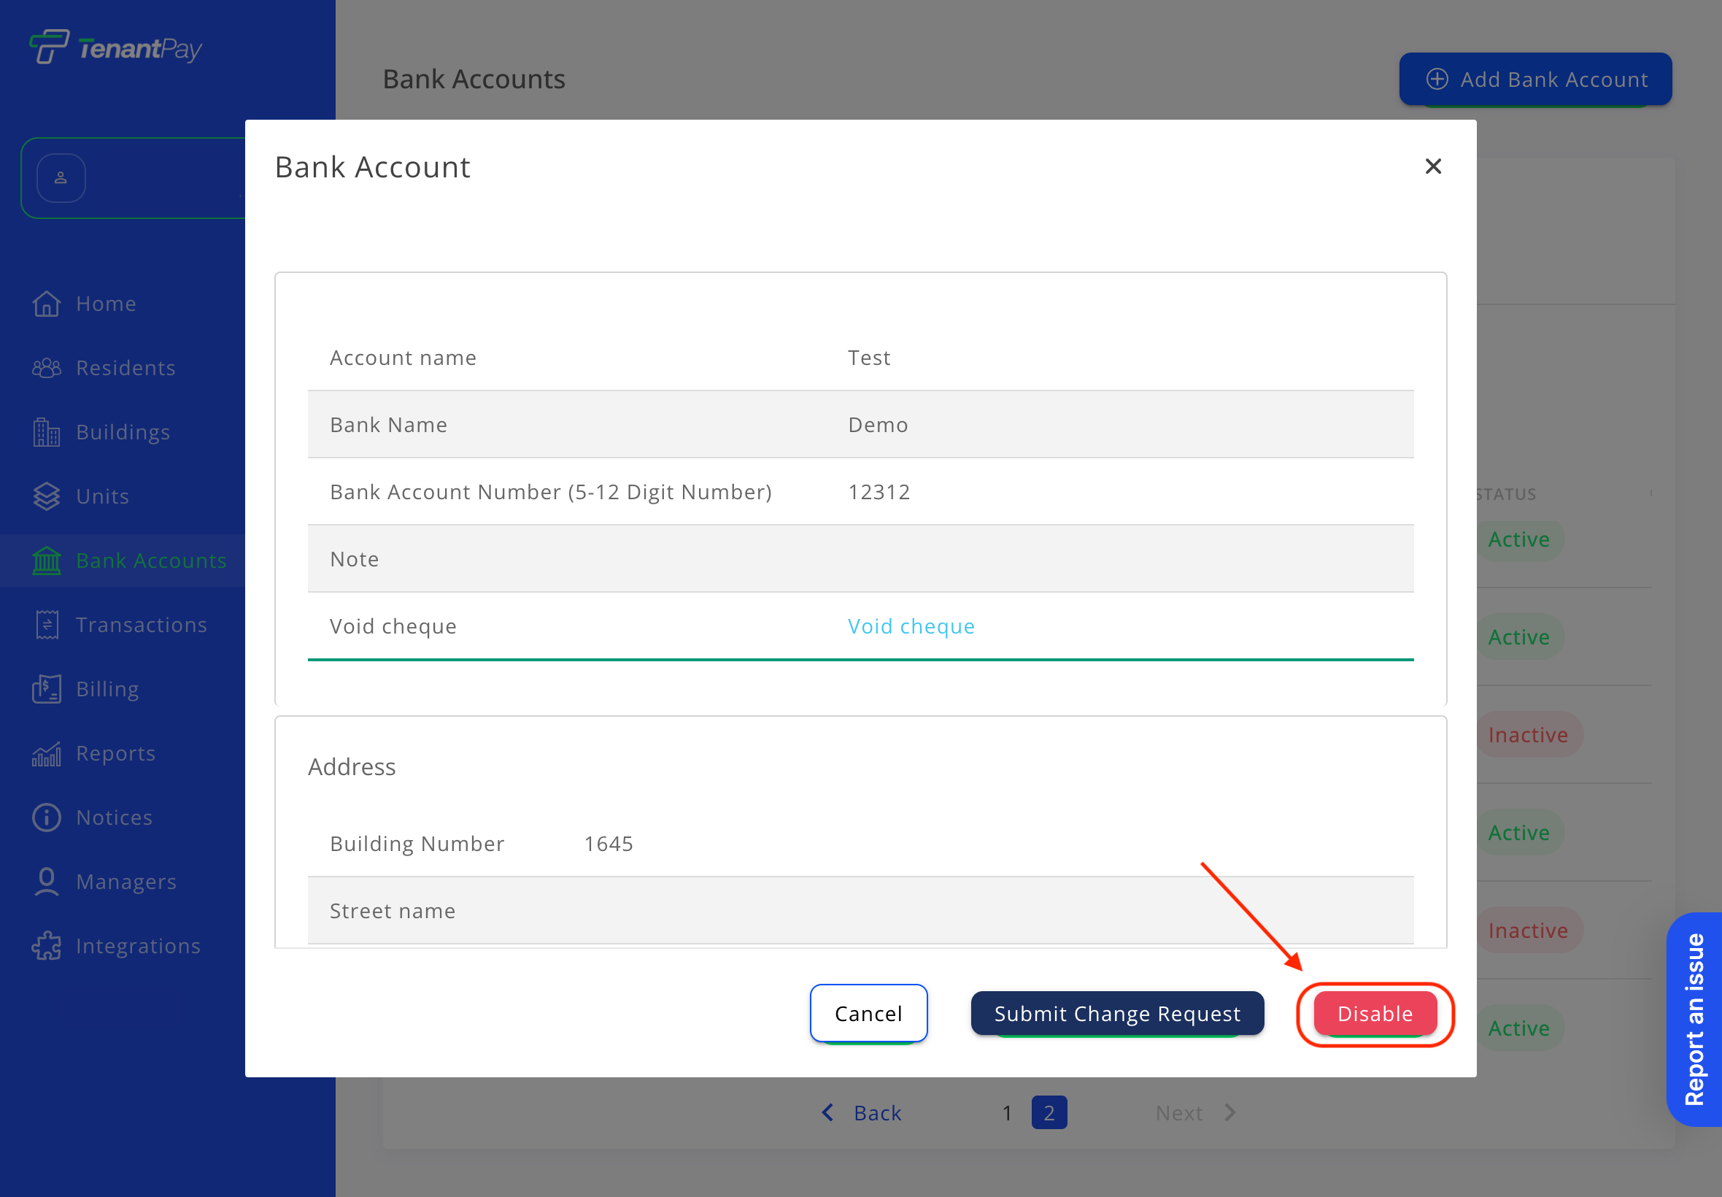Click the Managers person icon
The image size is (1722, 1197).
click(47, 882)
